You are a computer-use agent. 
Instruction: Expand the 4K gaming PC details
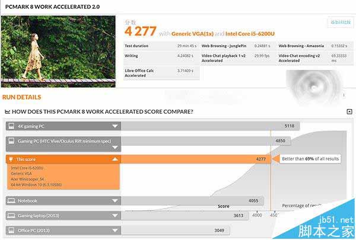tap(115, 126)
